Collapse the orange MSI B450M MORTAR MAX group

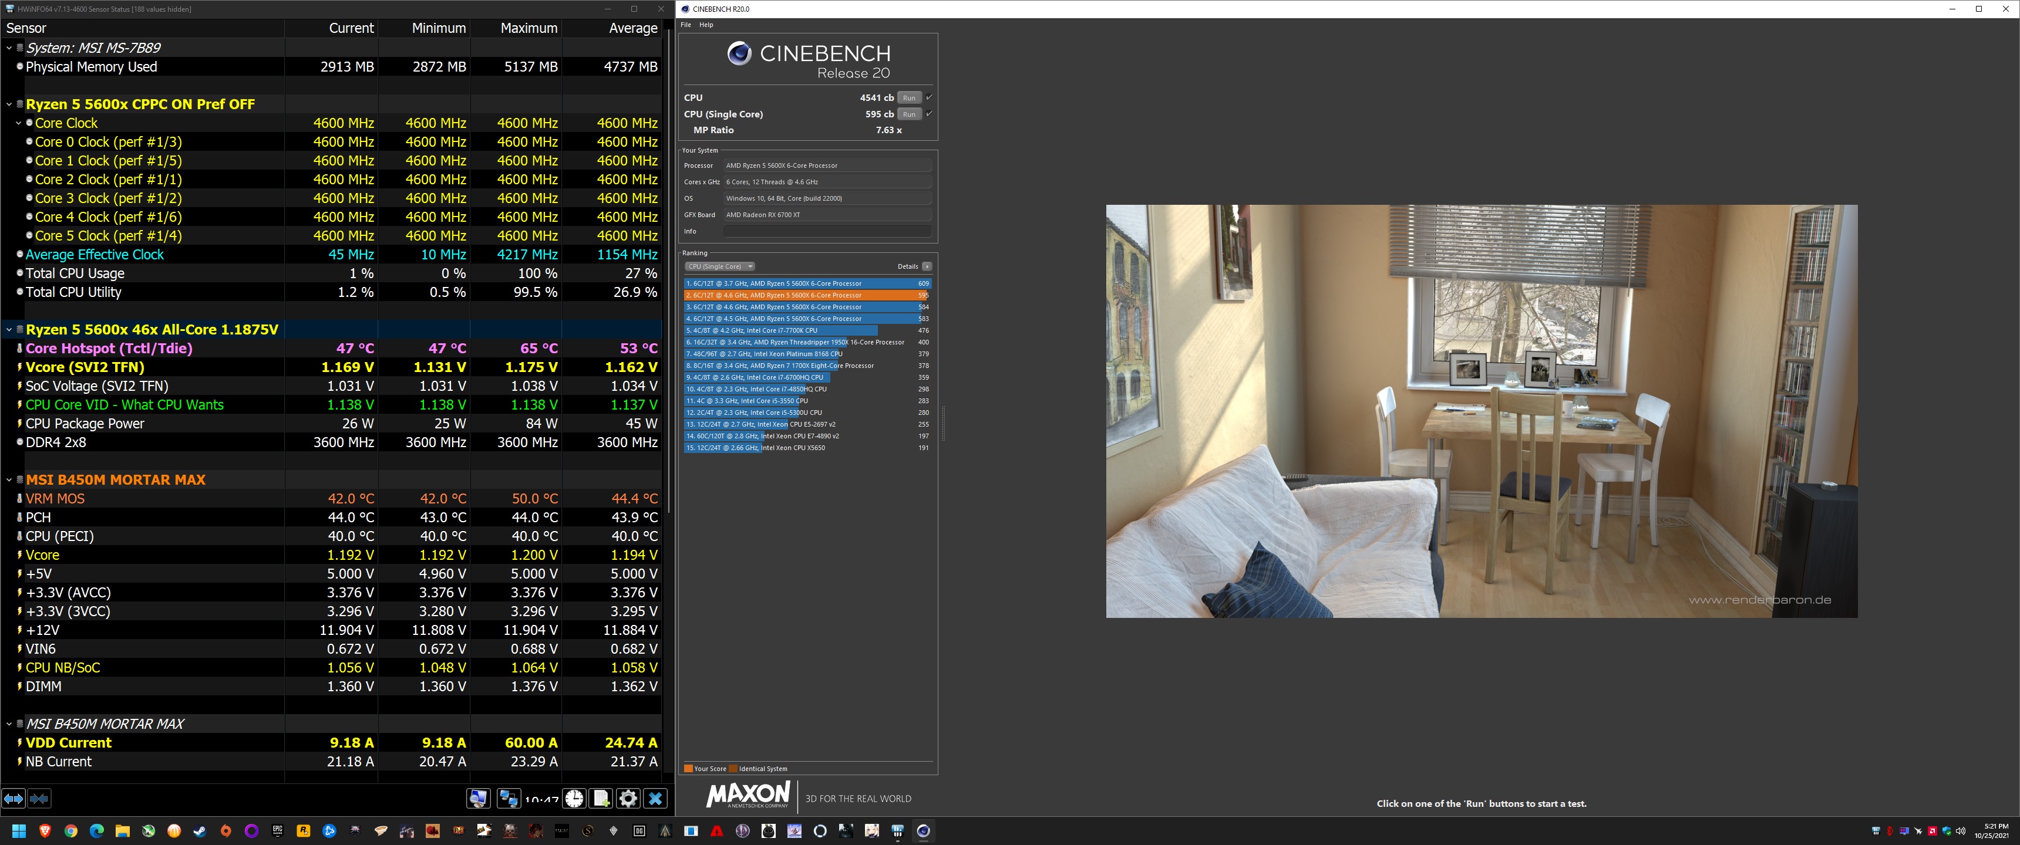[x=9, y=480]
